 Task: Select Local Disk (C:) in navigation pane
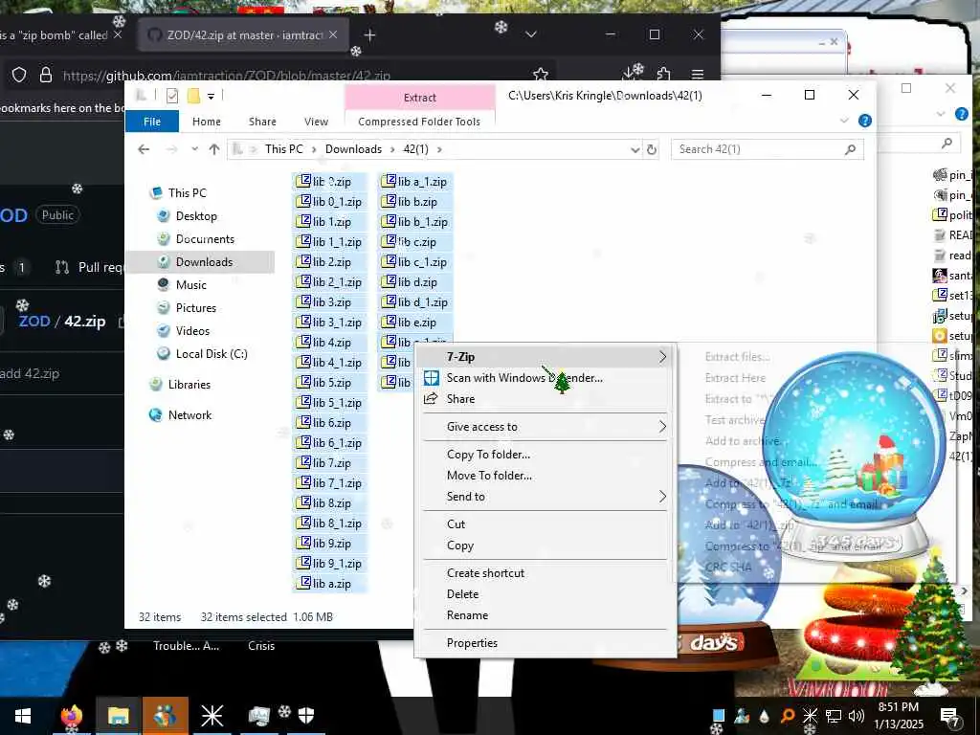click(212, 354)
